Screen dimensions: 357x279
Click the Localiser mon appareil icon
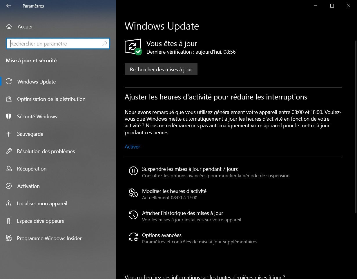click(9, 203)
